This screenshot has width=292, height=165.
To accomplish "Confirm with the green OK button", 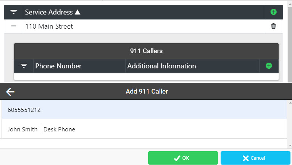I will click(183, 158).
